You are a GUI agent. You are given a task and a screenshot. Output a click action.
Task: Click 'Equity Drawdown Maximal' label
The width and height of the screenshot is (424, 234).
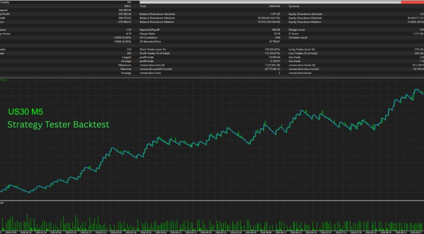pyautogui.click(x=305, y=18)
